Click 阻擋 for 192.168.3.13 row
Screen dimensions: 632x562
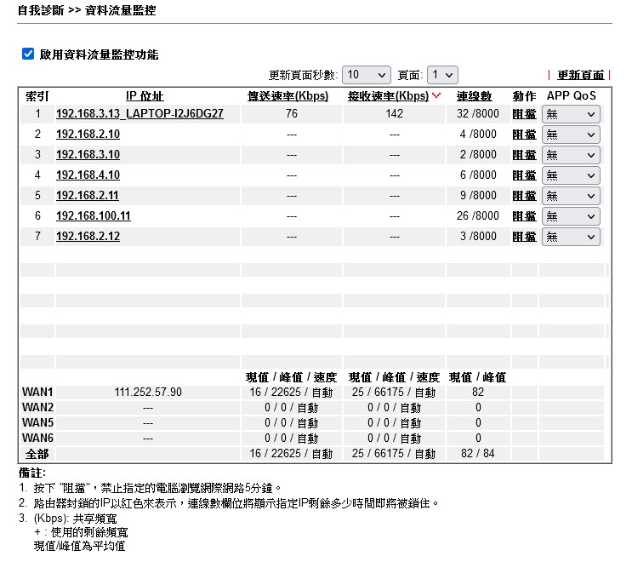point(524,114)
